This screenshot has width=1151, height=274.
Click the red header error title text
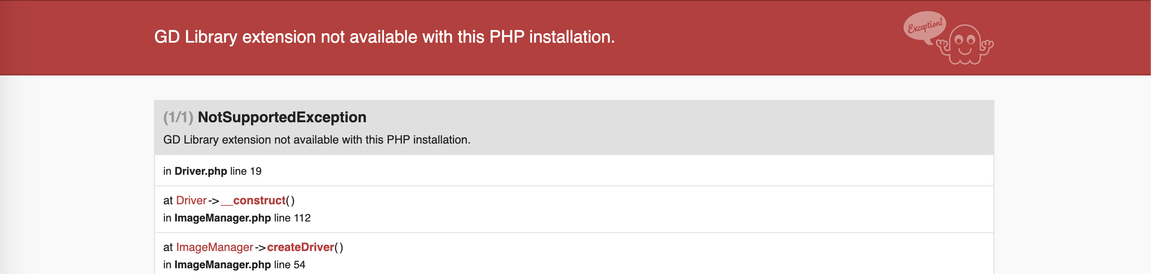click(384, 37)
